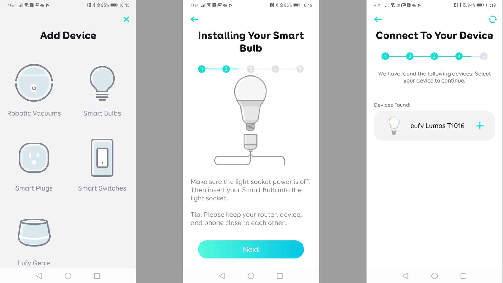
Task: Click step 6 progress indicator on connect screen
Action: click(484, 56)
